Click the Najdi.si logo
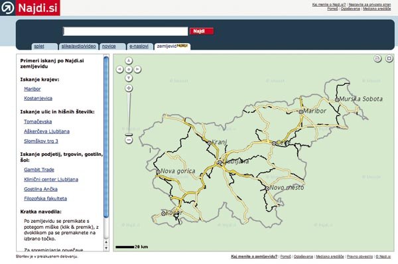The width and height of the screenshot is (398, 264). [30, 8]
